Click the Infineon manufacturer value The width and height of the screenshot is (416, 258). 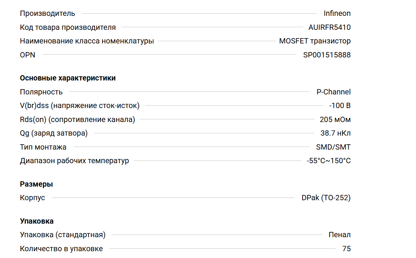click(x=337, y=14)
